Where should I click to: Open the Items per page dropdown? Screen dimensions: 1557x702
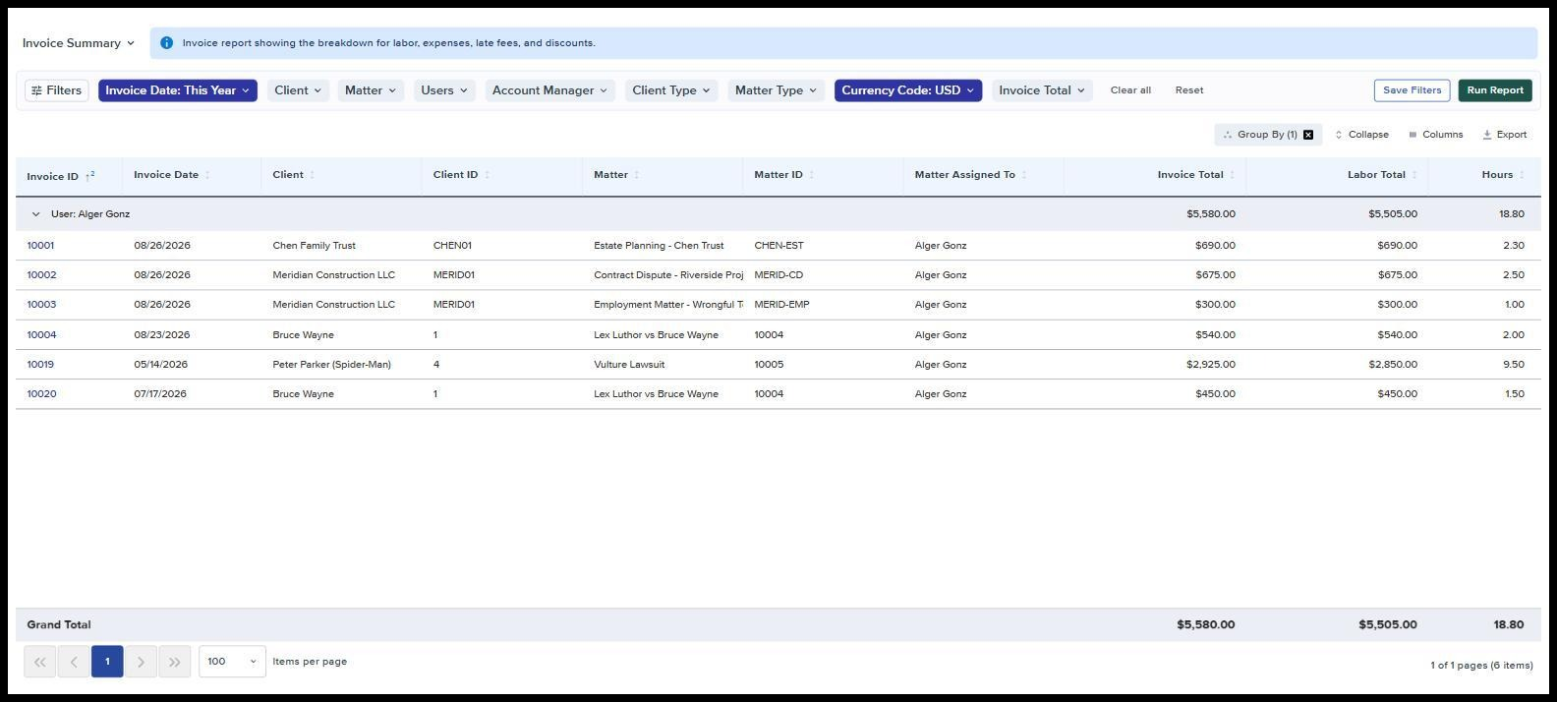click(232, 662)
